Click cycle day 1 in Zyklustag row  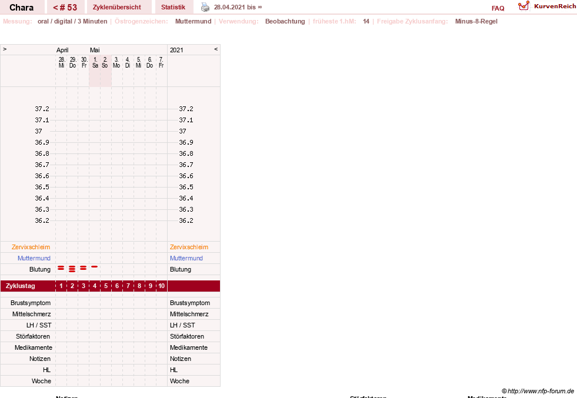(x=61, y=286)
